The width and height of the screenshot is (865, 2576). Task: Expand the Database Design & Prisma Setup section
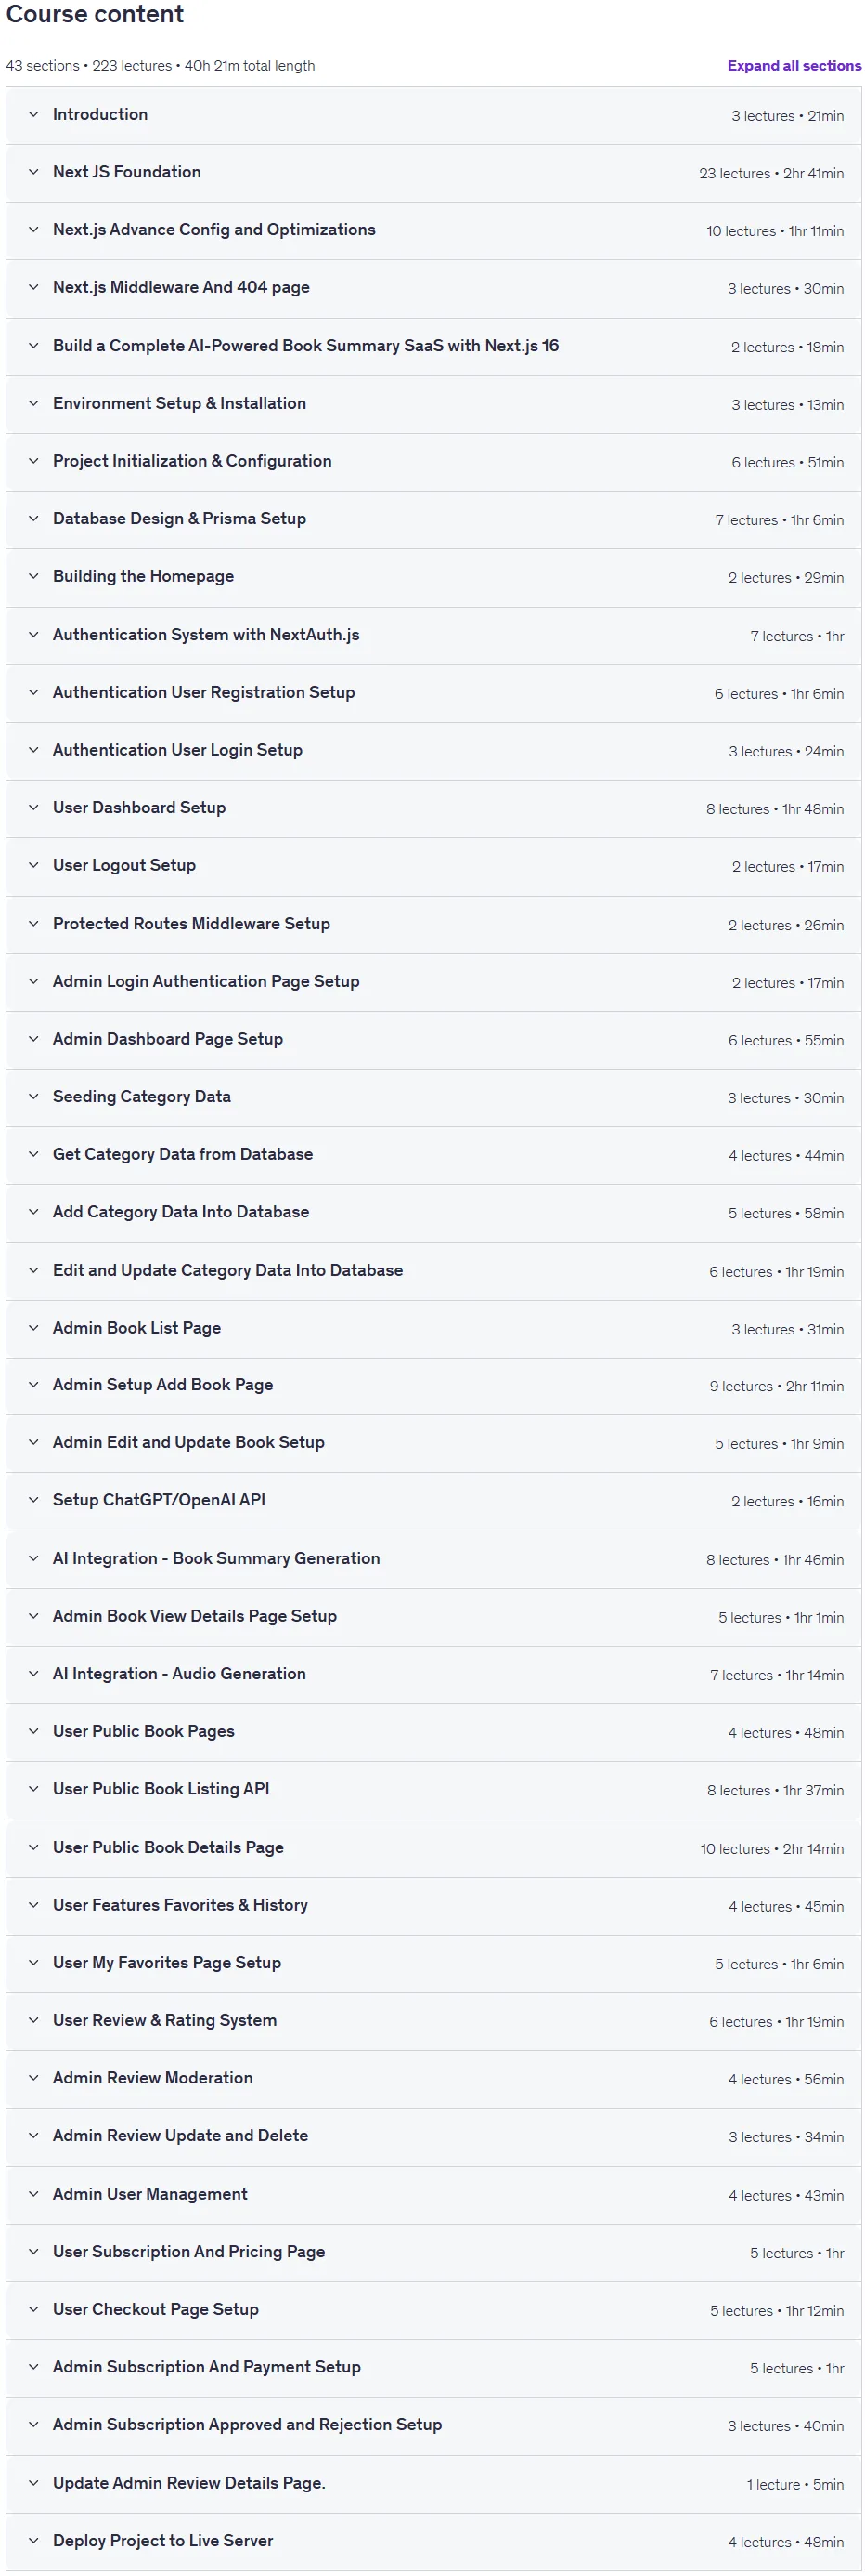[433, 519]
